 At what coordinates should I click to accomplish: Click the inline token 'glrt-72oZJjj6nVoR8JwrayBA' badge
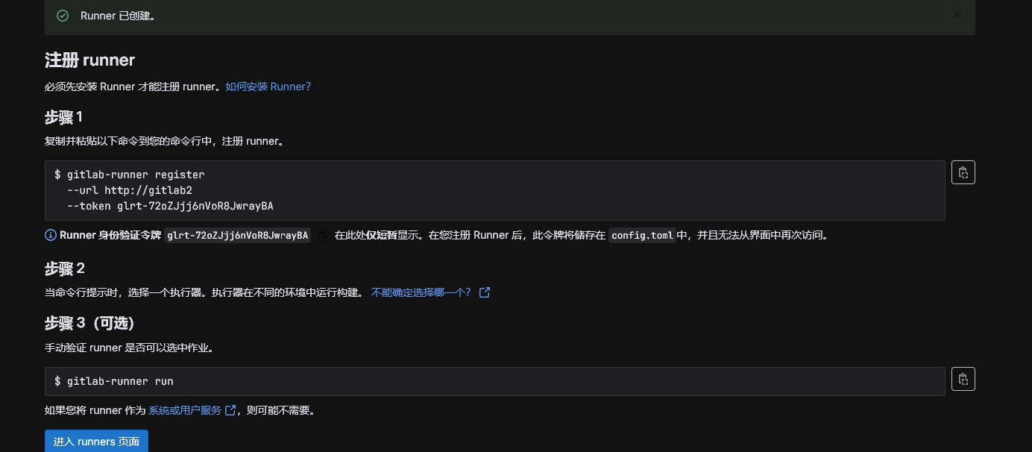click(237, 236)
